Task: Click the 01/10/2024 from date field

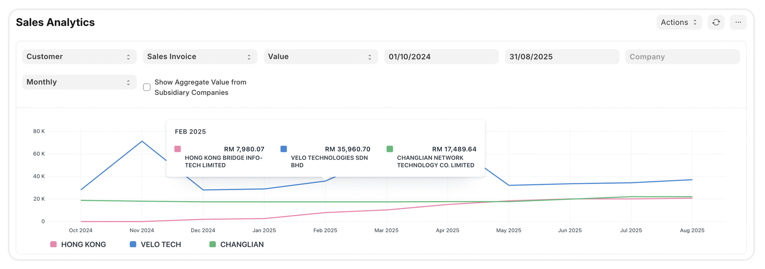Action: [441, 57]
